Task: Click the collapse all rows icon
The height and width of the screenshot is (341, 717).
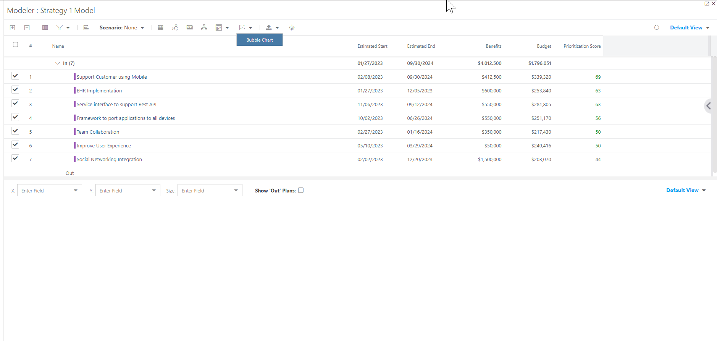Action: [x=27, y=27]
